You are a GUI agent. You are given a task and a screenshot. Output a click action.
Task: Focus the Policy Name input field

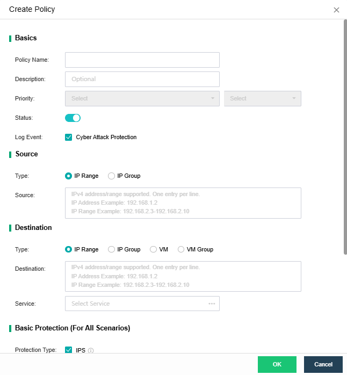142,60
